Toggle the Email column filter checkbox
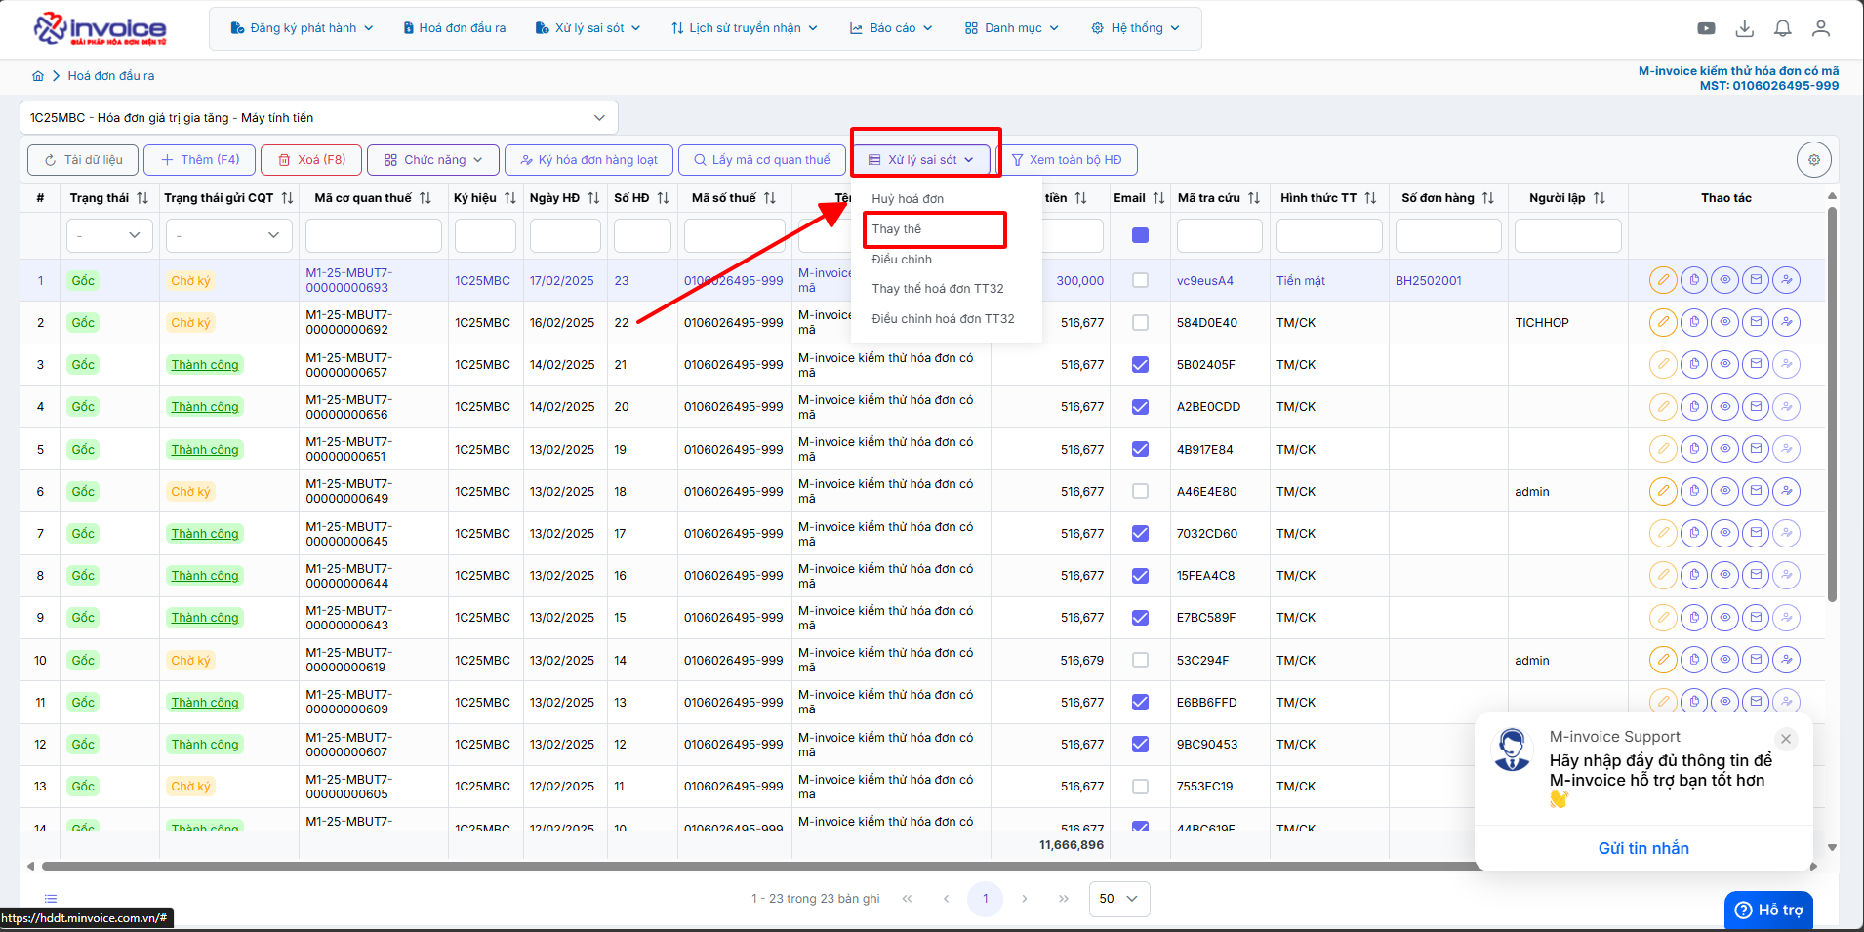The image size is (1864, 932). [x=1140, y=235]
